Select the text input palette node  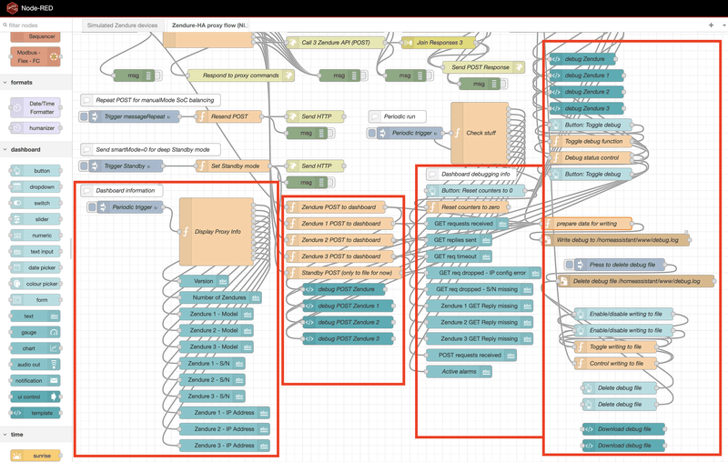[35, 251]
